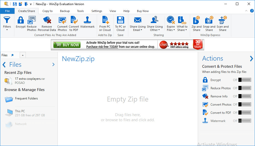Open the What to Share dropdown arrow

(186, 30)
